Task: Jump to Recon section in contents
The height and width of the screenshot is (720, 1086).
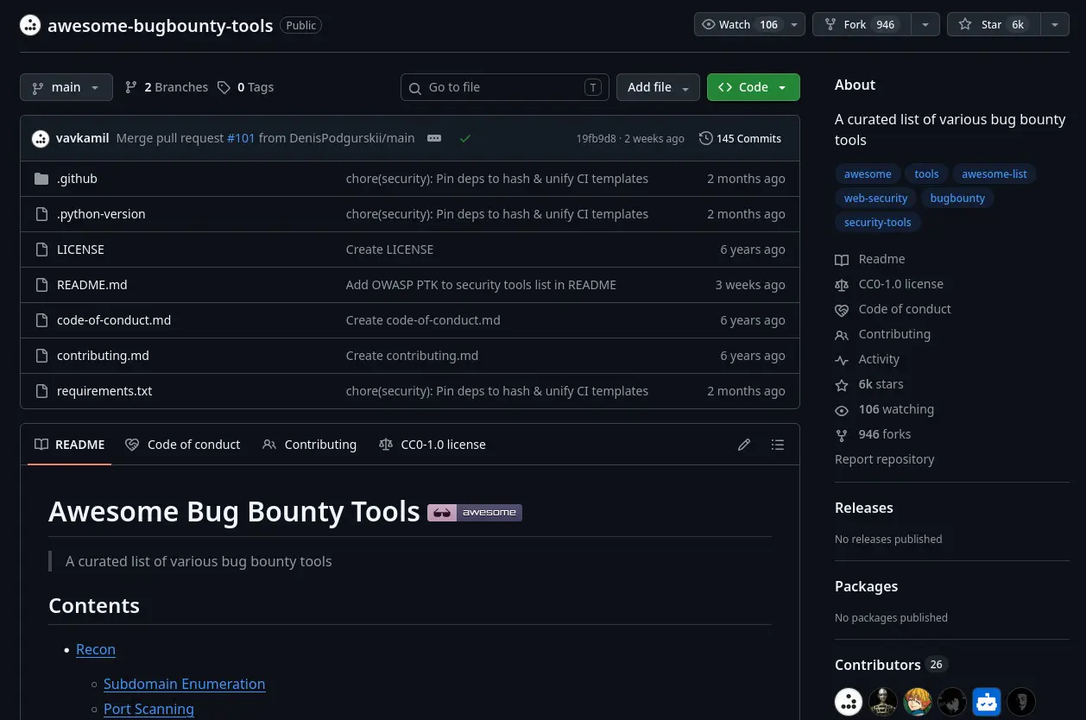Action: tap(96, 649)
